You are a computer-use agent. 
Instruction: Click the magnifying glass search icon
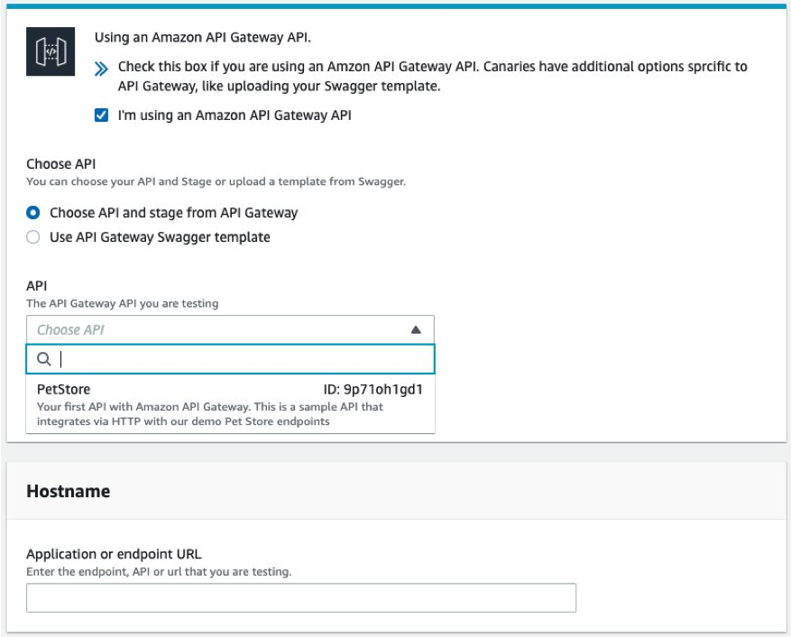coord(43,359)
